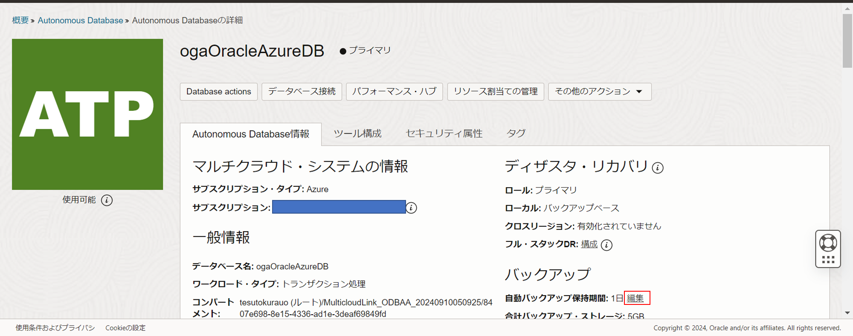Expand the その他のアクション dropdown
The image size is (853, 336).
pyautogui.click(x=600, y=92)
